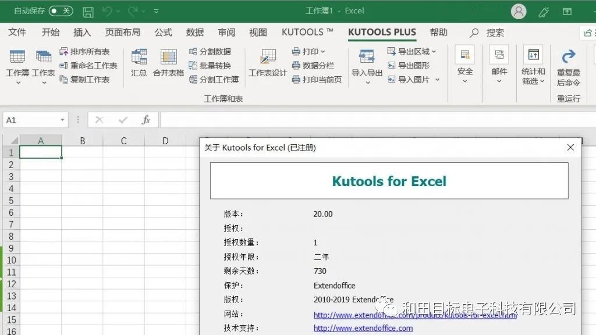The height and width of the screenshot is (335, 596).
Task: Switch to the 页面布局 tab
Action: pyautogui.click(x=123, y=33)
